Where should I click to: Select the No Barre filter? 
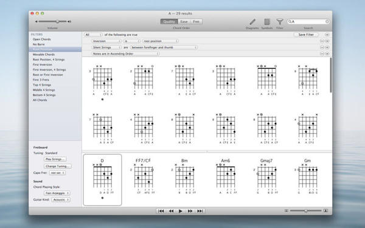coord(39,44)
